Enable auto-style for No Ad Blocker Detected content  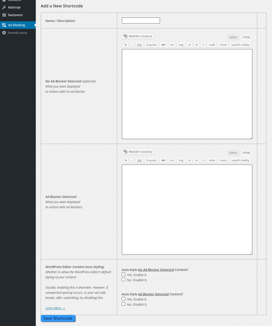tap(123, 274)
